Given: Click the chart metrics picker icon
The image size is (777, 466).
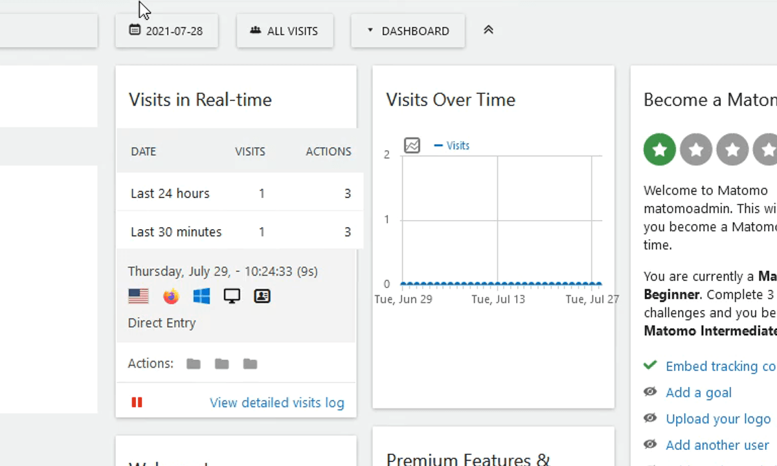Looking at the screenshot, I should [x=412, y=146].
